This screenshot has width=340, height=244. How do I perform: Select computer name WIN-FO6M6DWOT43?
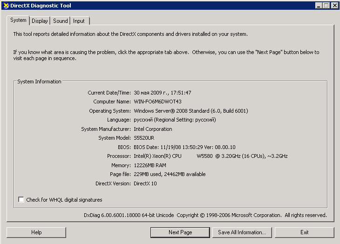pos(157,102)
